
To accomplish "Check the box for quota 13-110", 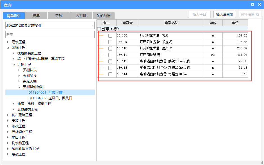I will point(110,49).
